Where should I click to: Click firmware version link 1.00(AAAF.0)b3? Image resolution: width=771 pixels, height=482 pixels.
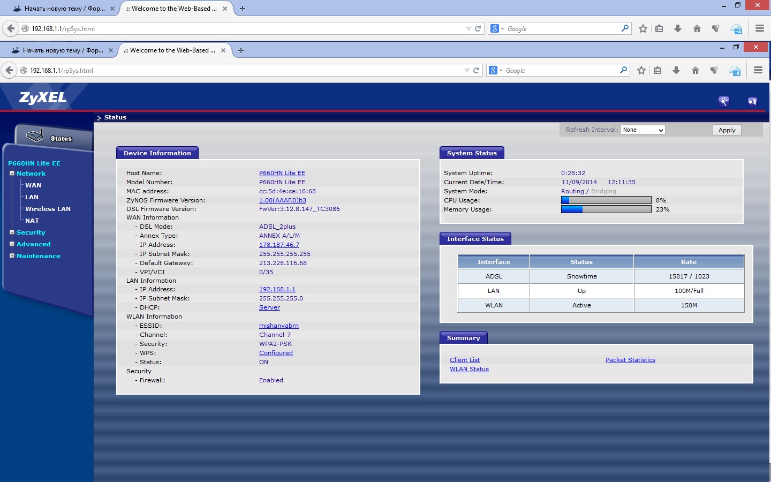(x=283, y=200)
